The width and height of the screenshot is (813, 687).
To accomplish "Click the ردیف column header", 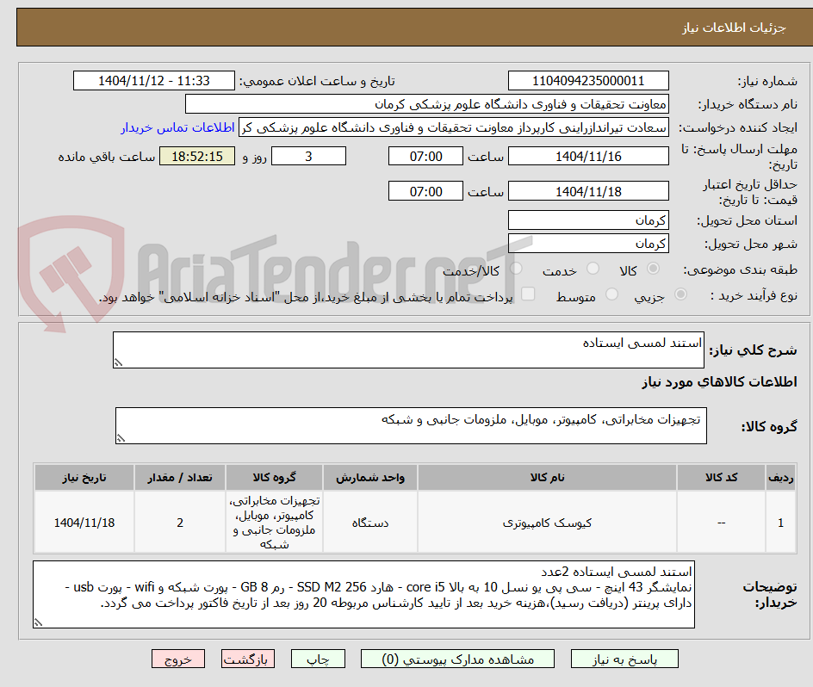I will tap(781, 478).
